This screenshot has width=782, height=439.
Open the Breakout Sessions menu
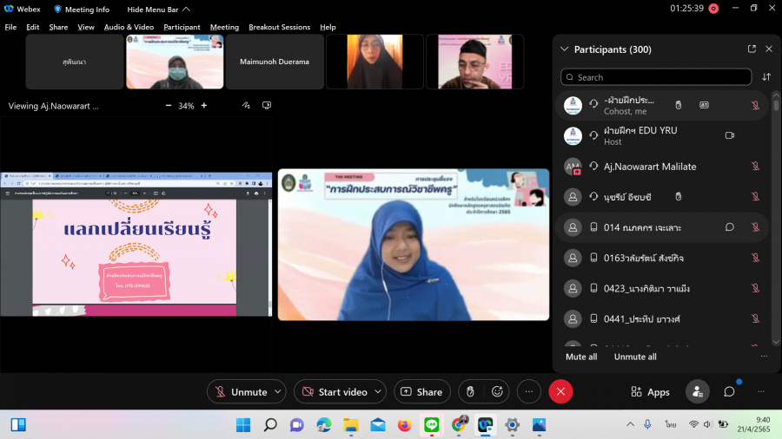point(279,27)
